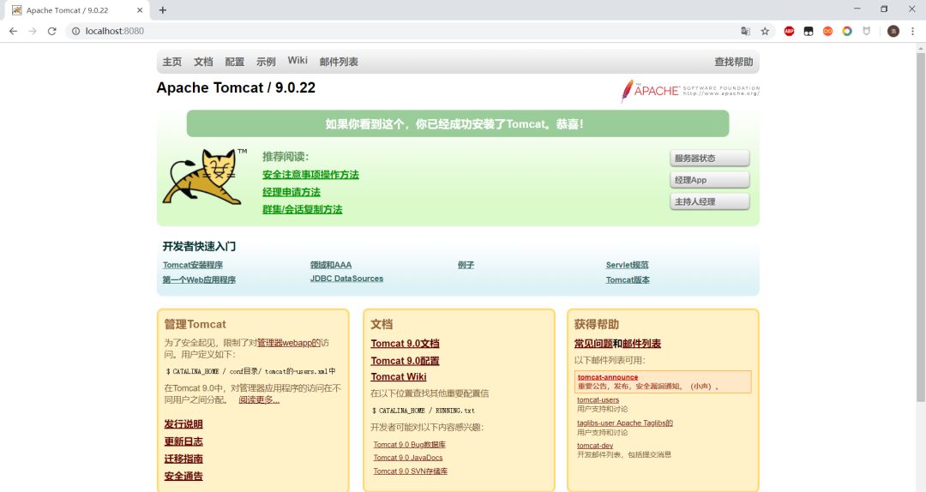Viewport: 926px width, 492px height.
Task: Open taglibs-user Apache Taglibs link
Action: click(625, 423)
